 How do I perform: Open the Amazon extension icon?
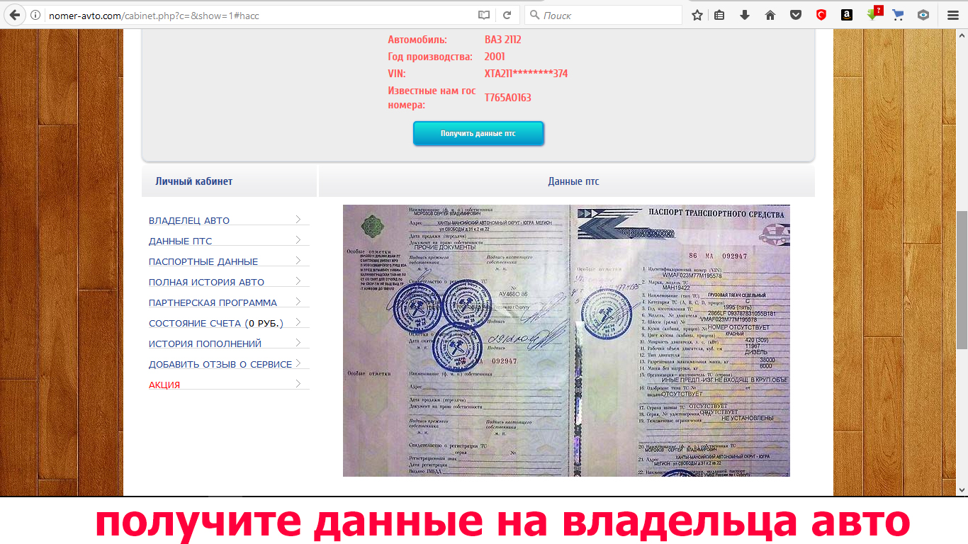coord(846,15)
